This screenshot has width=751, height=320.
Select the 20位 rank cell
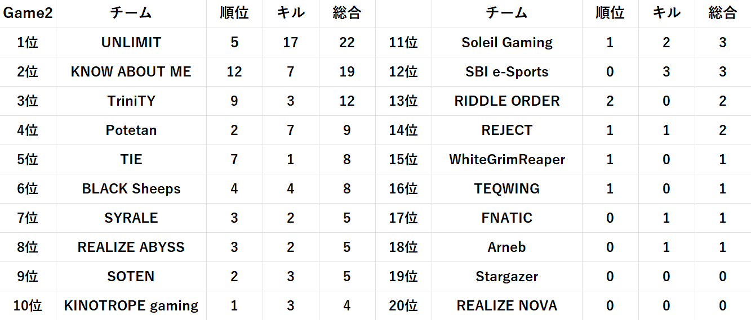403,306
